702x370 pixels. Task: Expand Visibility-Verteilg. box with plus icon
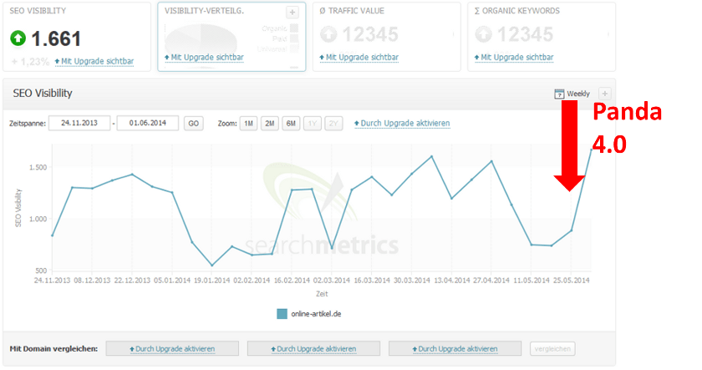tap(292, 12)
